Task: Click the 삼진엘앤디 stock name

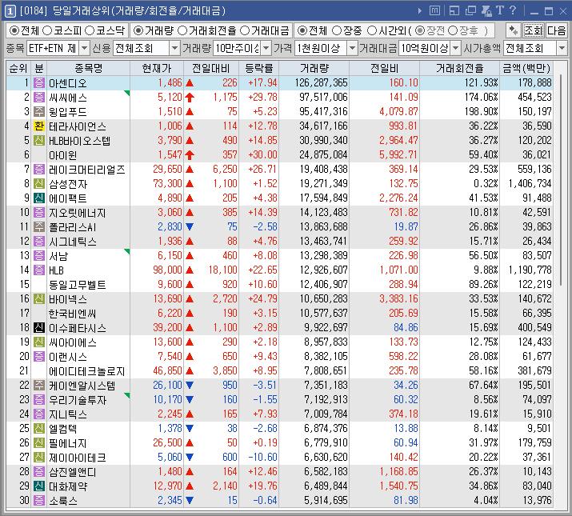Action: point(73,472)
